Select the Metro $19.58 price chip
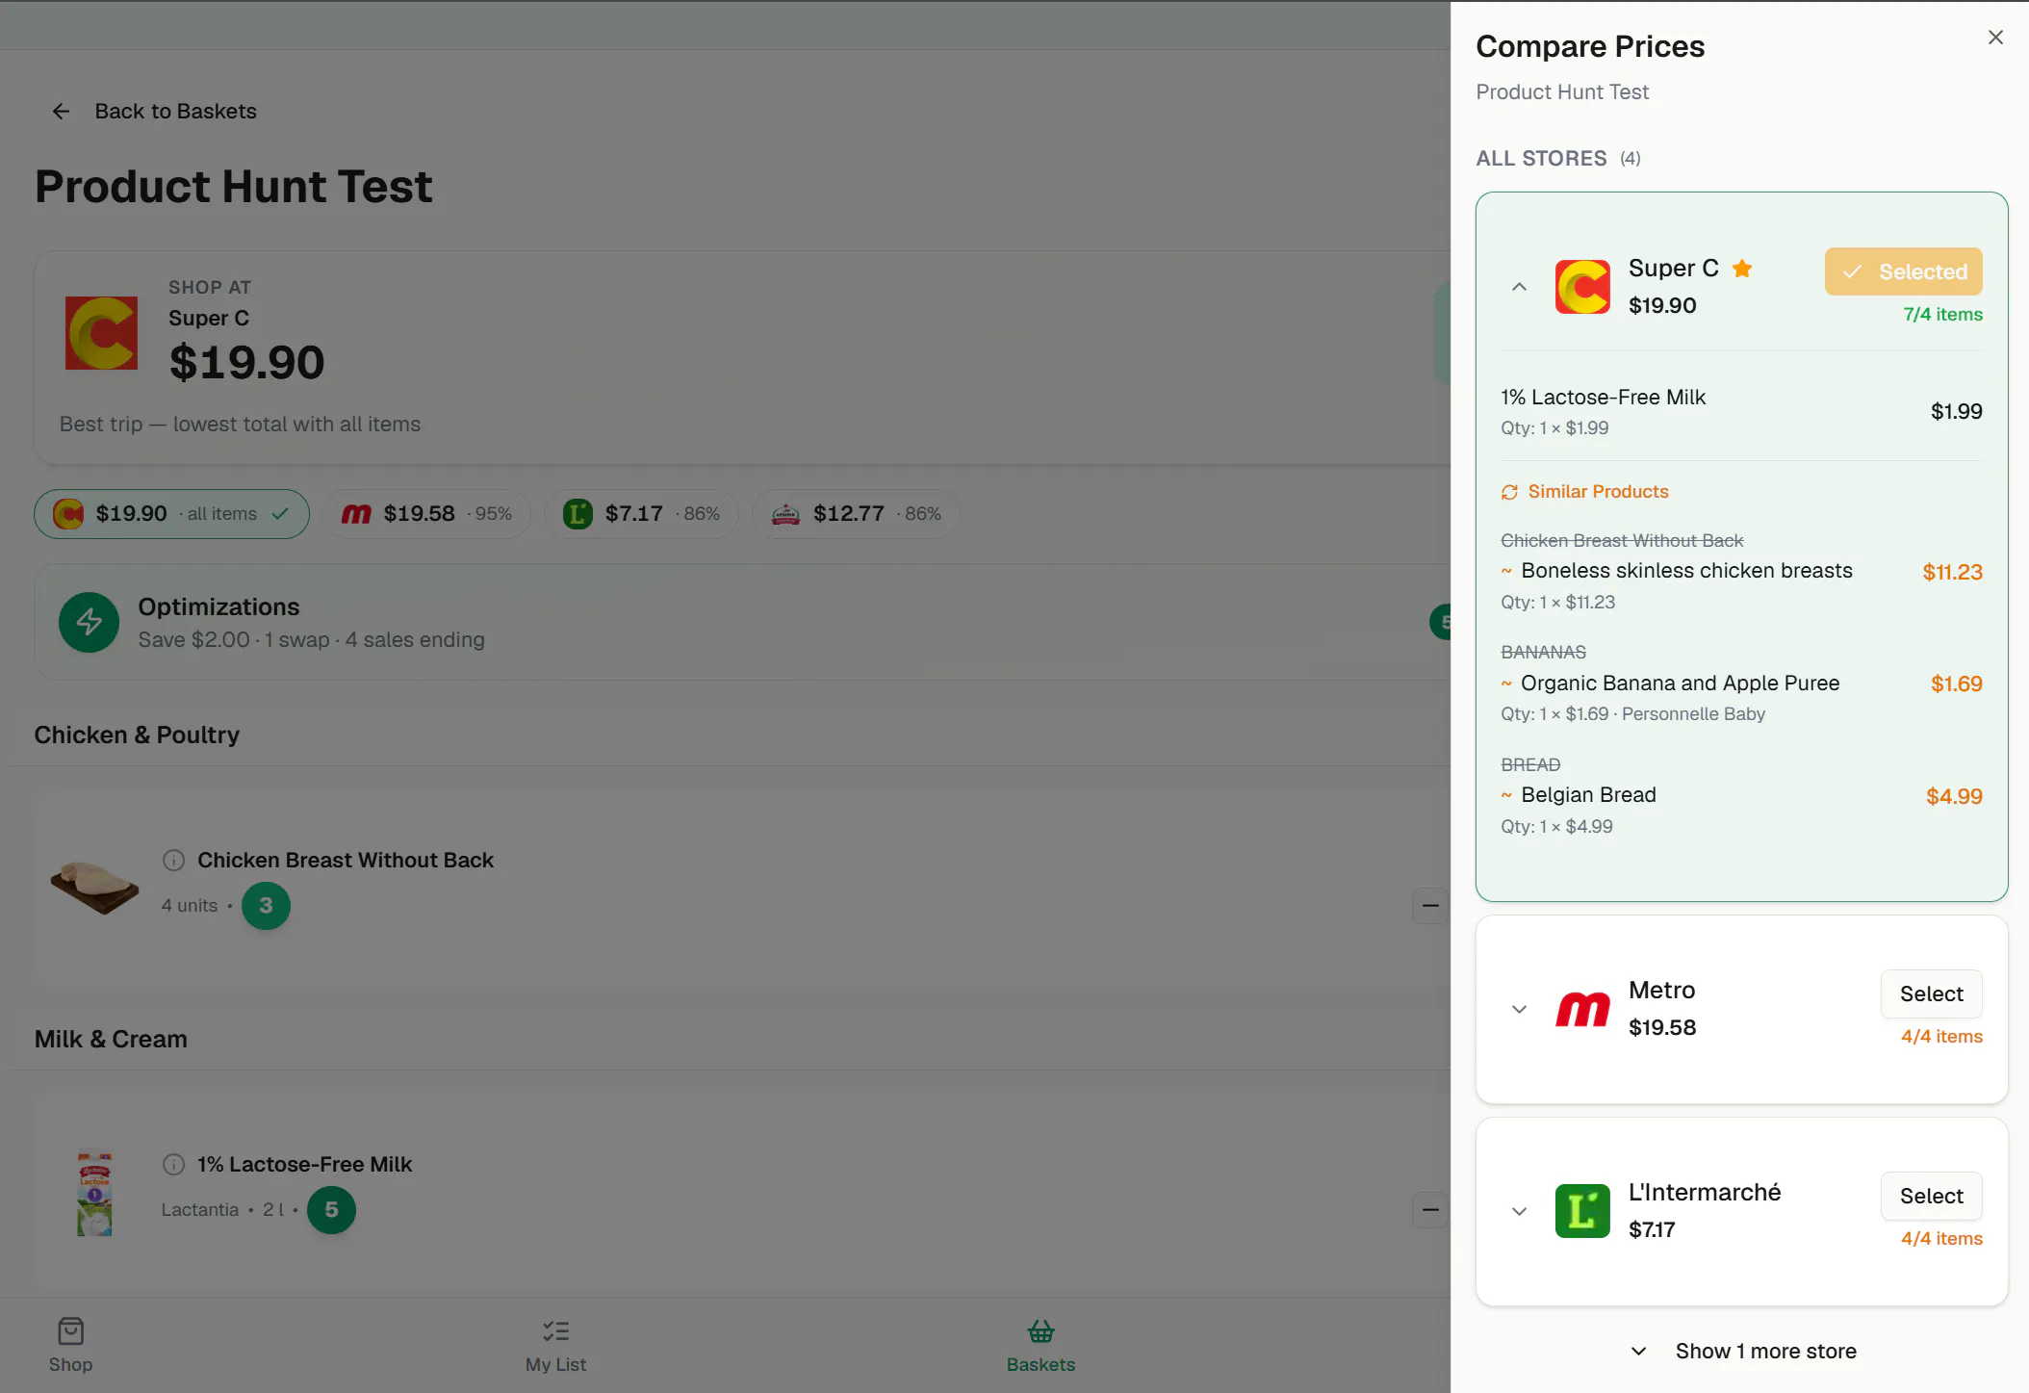This screenshot has width=2029, height=1393. 426,514
